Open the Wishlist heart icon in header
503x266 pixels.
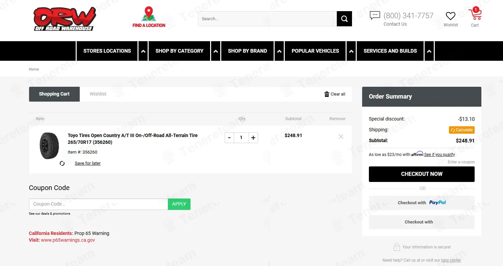click(451, 16)
